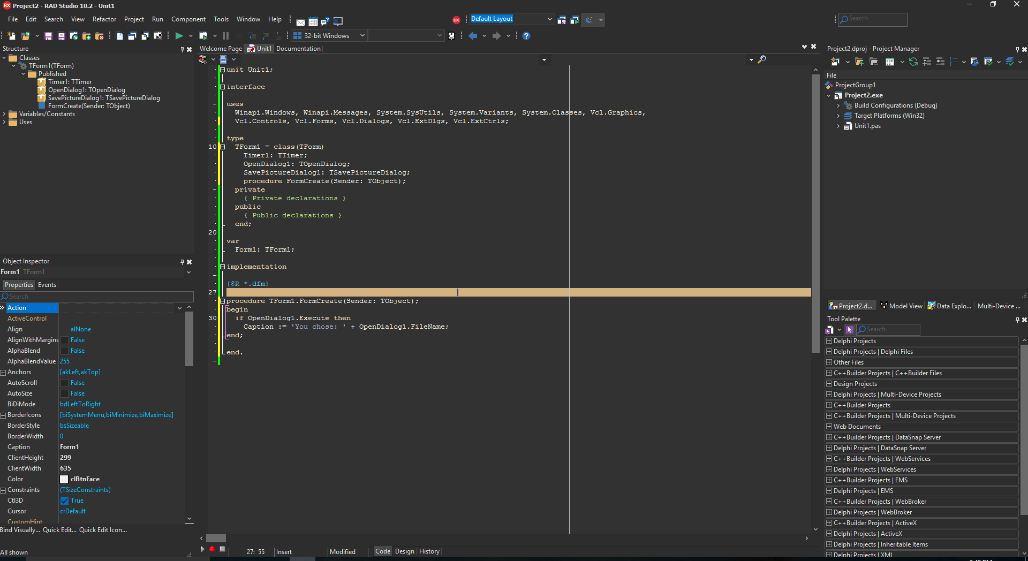Viewport: 1028px width, 561px height.
Task: Open the Events tab in Object Inspector
Action: (x=47, y=285)
